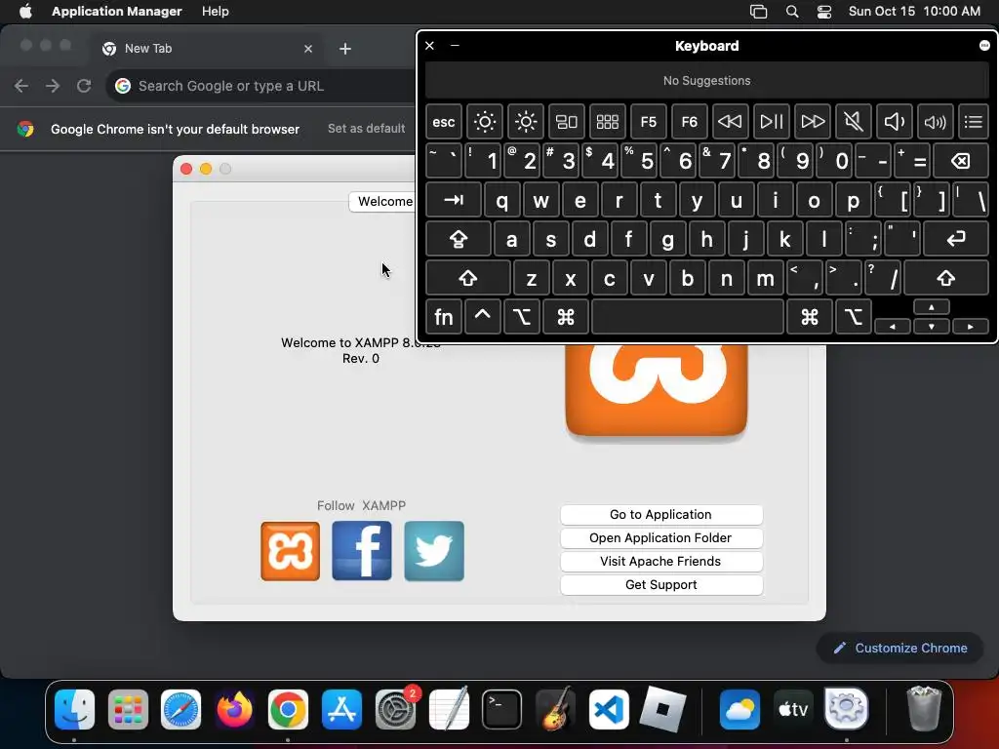Click the return key on virtual keyboard
The width and height of the screenshot is (999, 749).
pyautogui.click(x=956, y=239)
